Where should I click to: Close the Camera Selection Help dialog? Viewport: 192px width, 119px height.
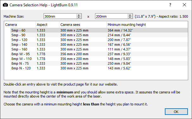coord(184,5)
